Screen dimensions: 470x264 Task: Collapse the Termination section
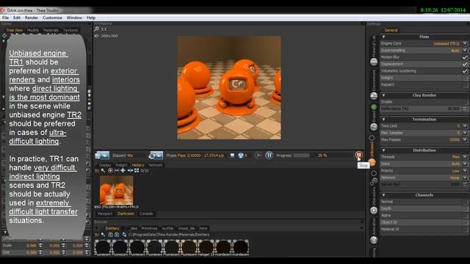(x=383, y=120)
